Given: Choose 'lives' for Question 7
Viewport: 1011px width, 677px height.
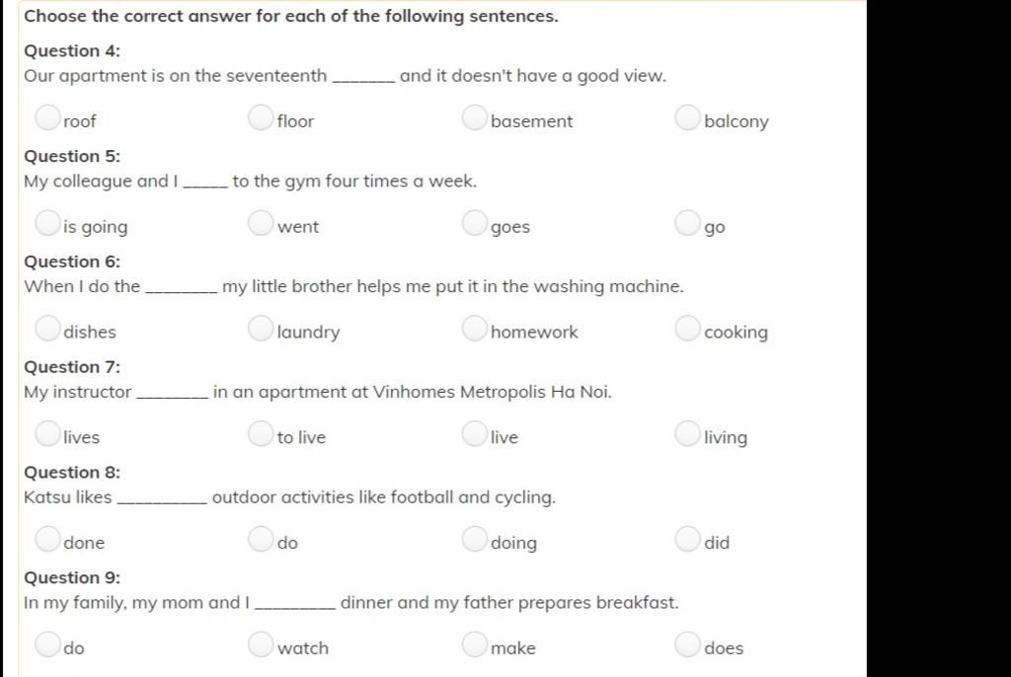Looking at the screenshot, I should (47, 433).
